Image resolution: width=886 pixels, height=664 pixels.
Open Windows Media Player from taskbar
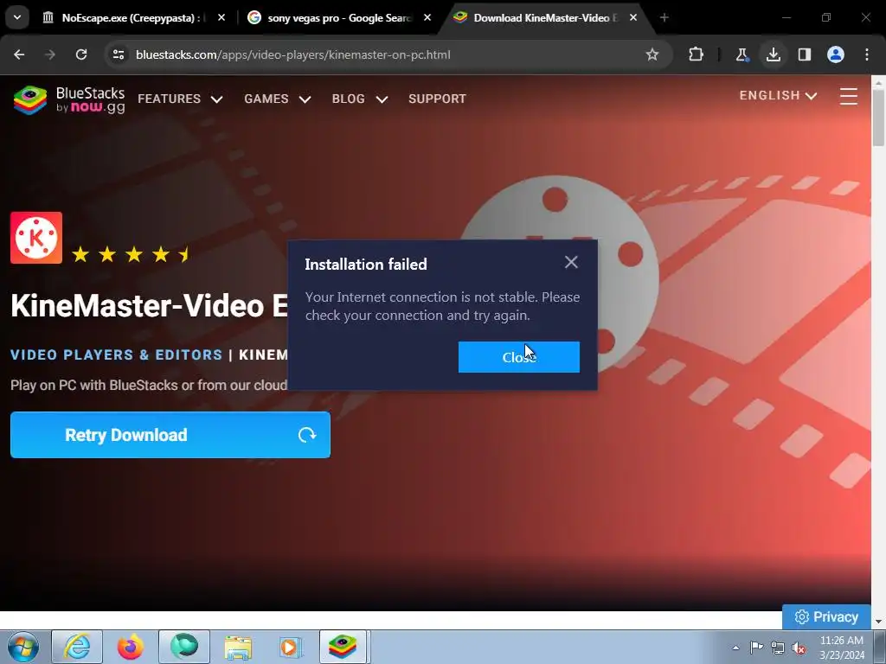[x=291, y=647]
